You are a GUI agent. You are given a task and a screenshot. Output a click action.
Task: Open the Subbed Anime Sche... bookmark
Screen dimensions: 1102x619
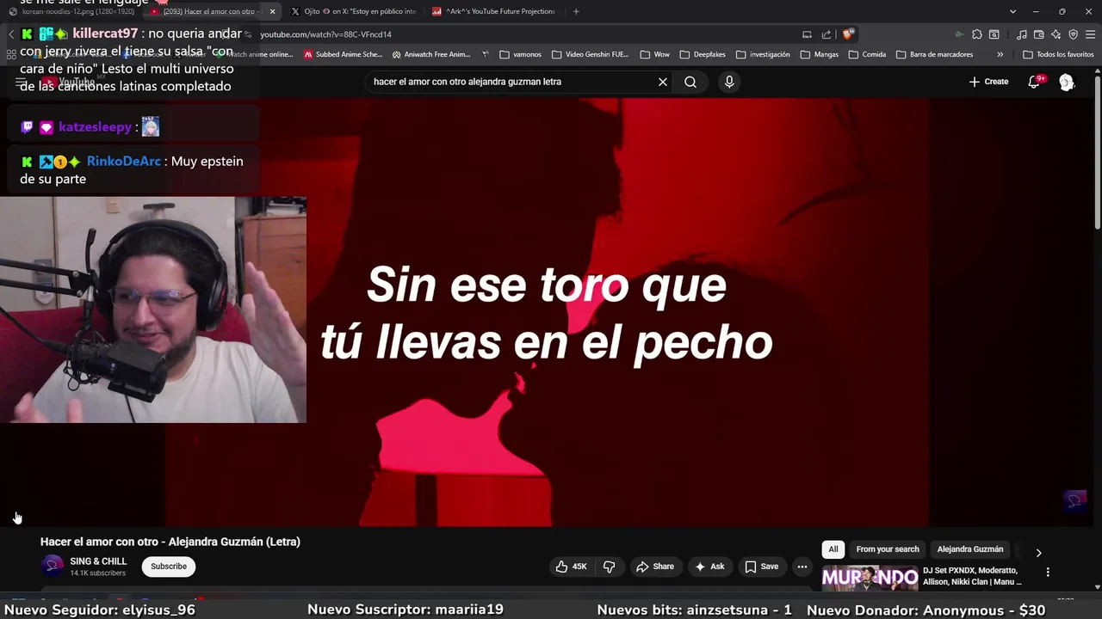343,54
